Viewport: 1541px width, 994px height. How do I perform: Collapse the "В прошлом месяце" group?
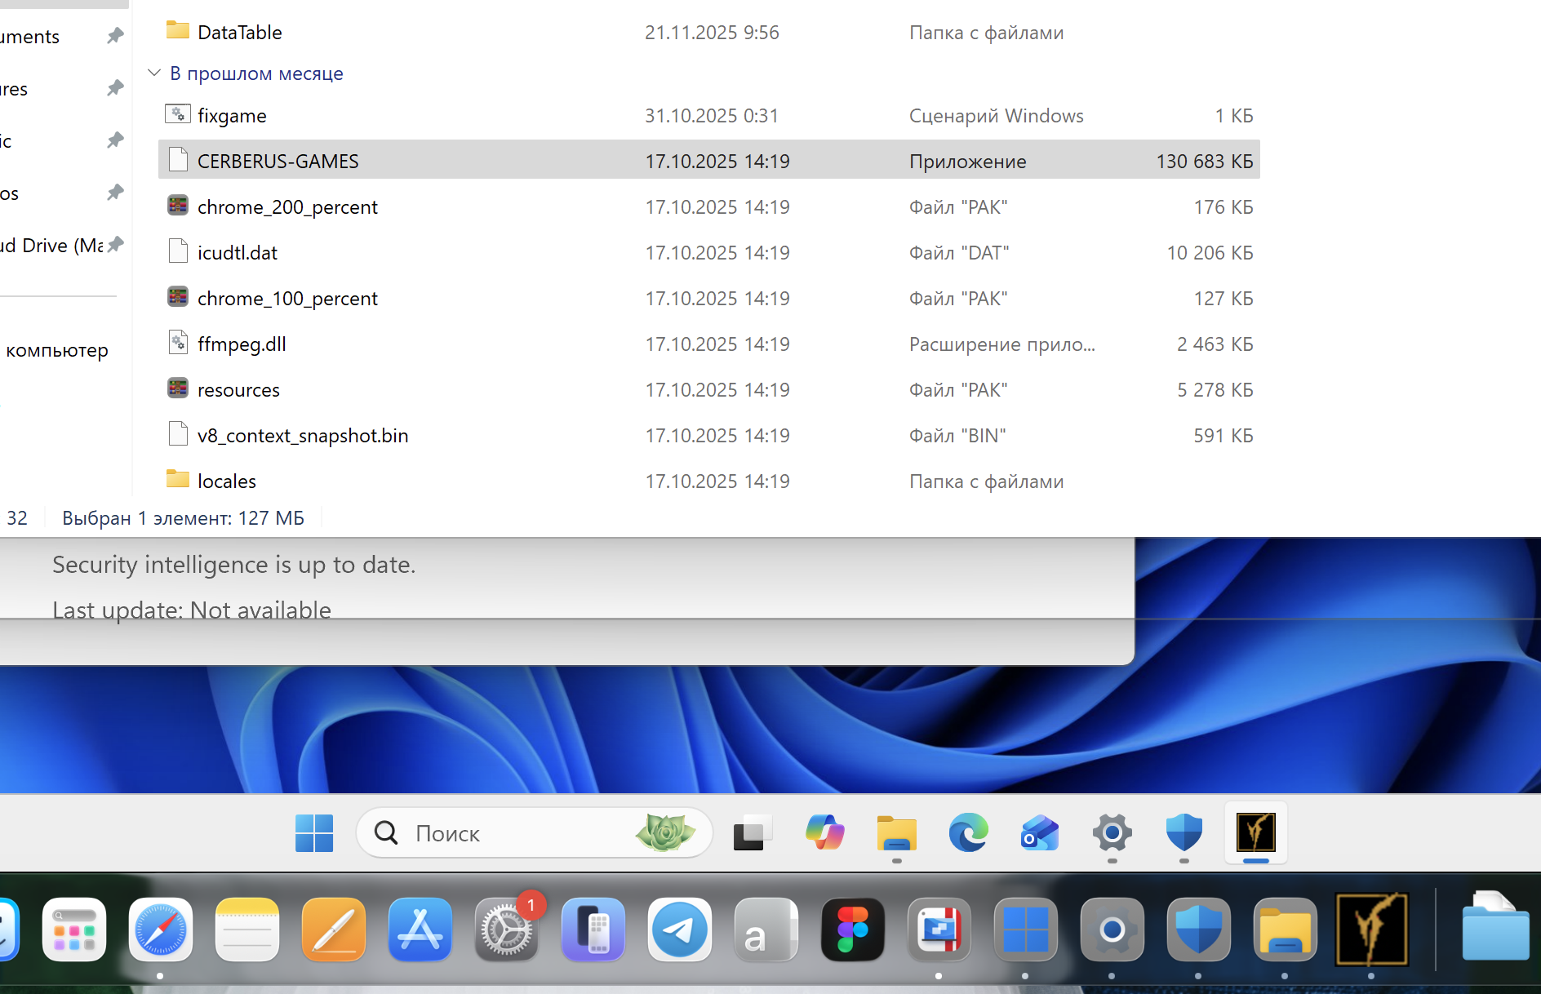[x=154, y=73]
